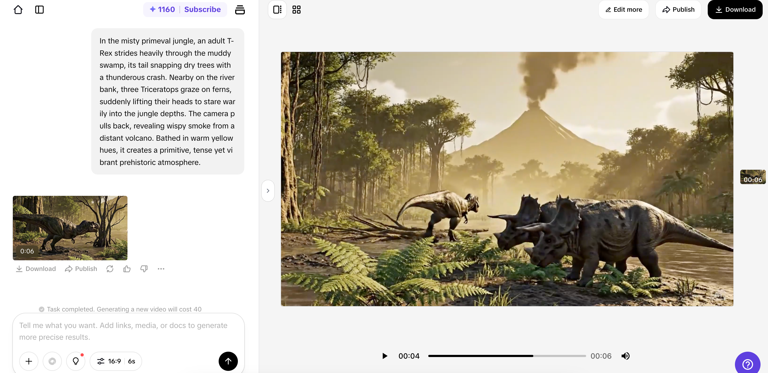Click the Subscribe link

(x=202, y=10)
